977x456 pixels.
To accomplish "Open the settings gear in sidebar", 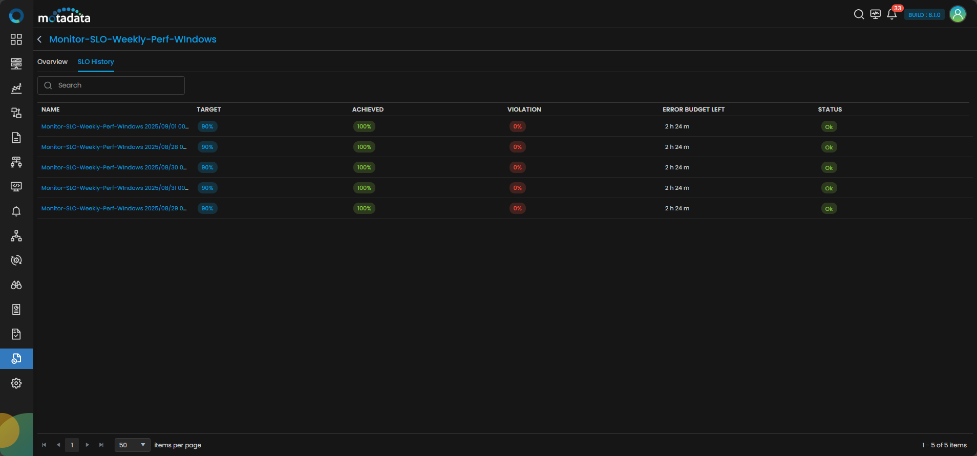I will tap(16, 383).
